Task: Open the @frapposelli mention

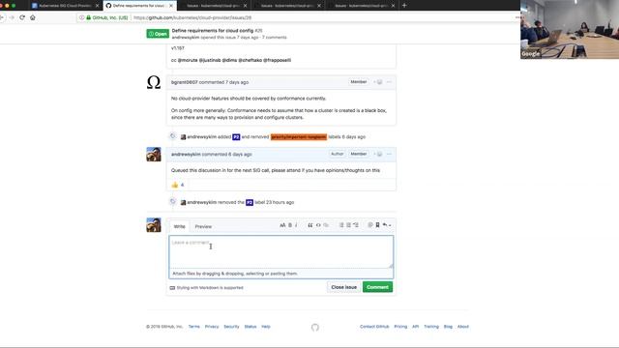Action: tap(278, 60)
